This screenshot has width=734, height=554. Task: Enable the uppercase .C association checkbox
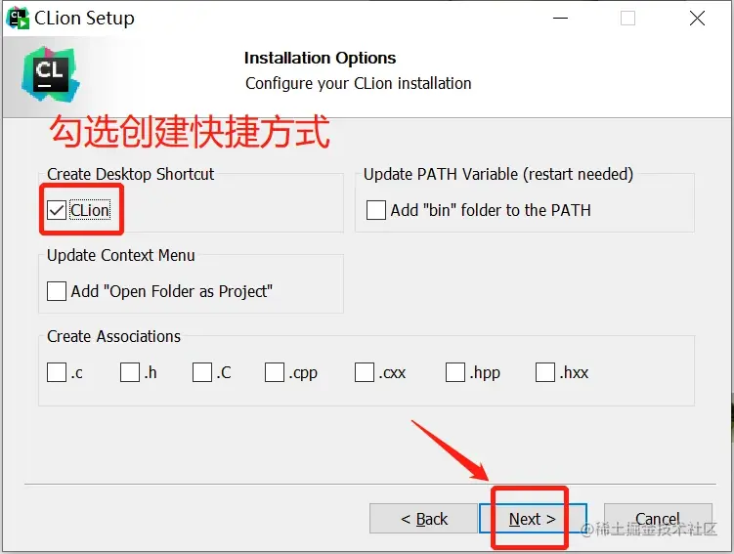[x=202, y=372]
